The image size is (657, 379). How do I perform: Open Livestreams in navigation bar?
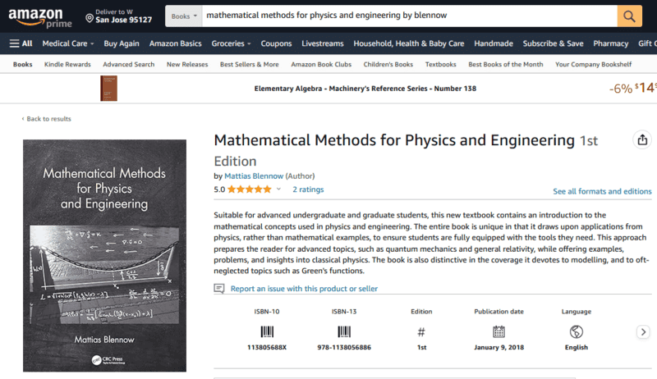pyautogui.click(x=323, y=43)
